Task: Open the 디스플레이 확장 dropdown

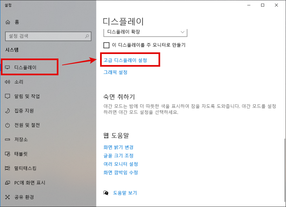Action: coord(145,32)
